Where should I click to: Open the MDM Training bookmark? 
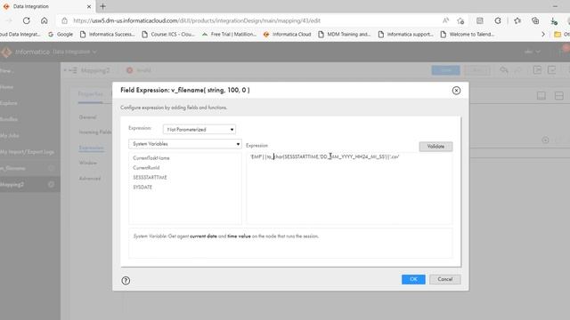point(345,34)
